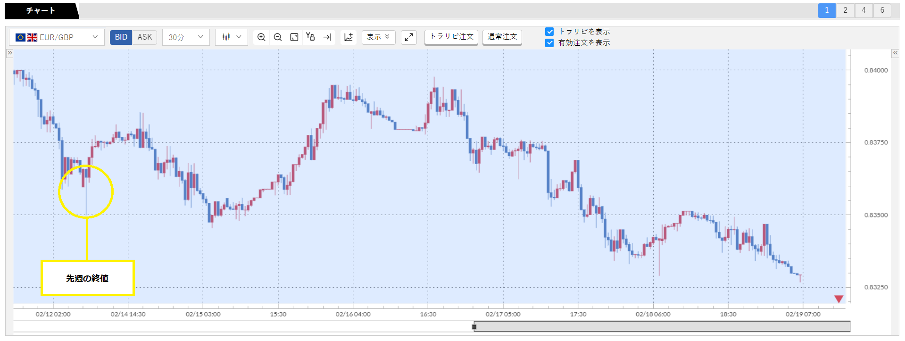Screen dimensions: 905x341
Task: Click the 02/14 14:30 time label
Action: click(x=128, y=314)
